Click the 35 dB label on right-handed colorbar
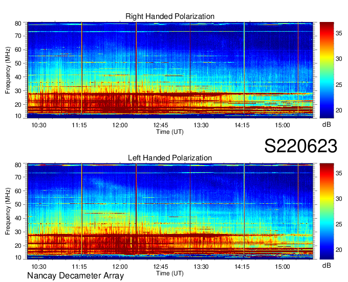This screenshot has width=348, height=282. (x=339, y=33)
